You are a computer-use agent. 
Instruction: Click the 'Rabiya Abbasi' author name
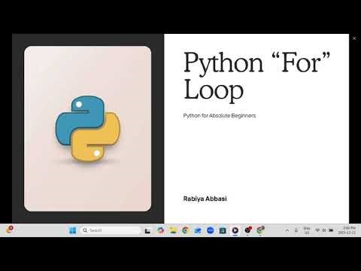tap(205, 199)
